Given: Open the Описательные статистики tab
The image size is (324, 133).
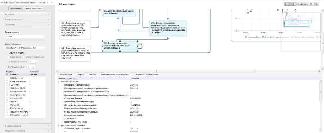Looking at the screenshot, I should pyautogui.click(x=146, y=75).
